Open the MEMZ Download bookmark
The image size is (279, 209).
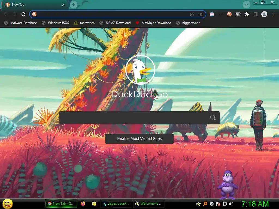[x=115, y=23]
